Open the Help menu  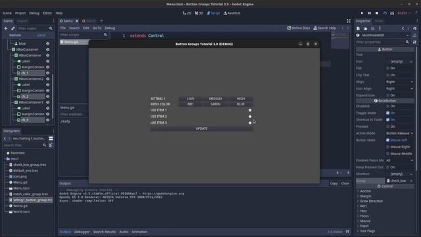59,13
